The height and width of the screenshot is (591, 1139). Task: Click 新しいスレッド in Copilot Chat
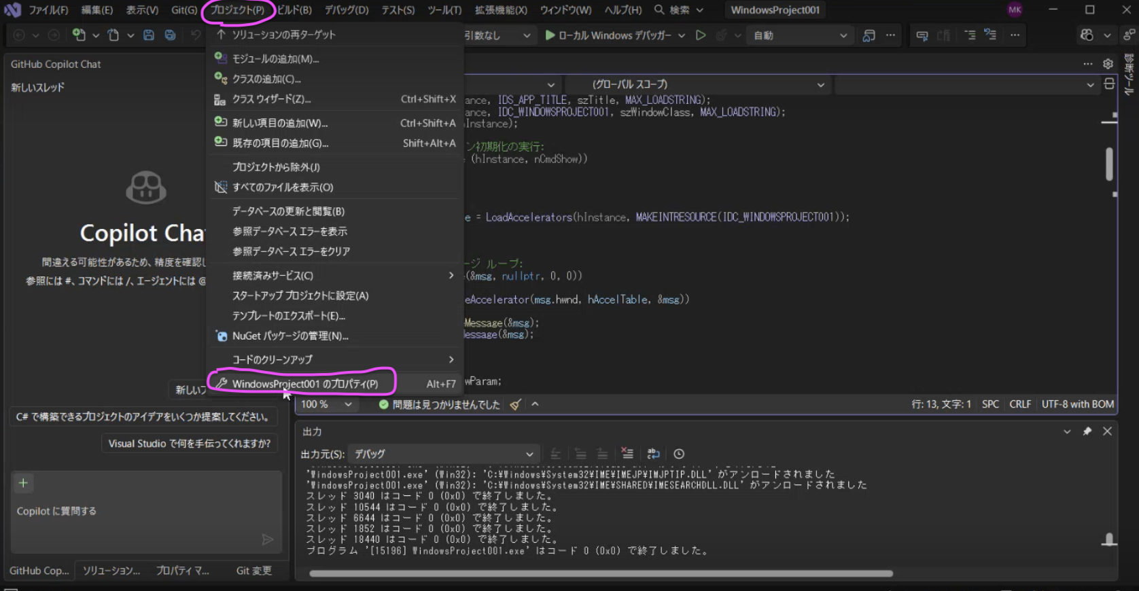37,87
